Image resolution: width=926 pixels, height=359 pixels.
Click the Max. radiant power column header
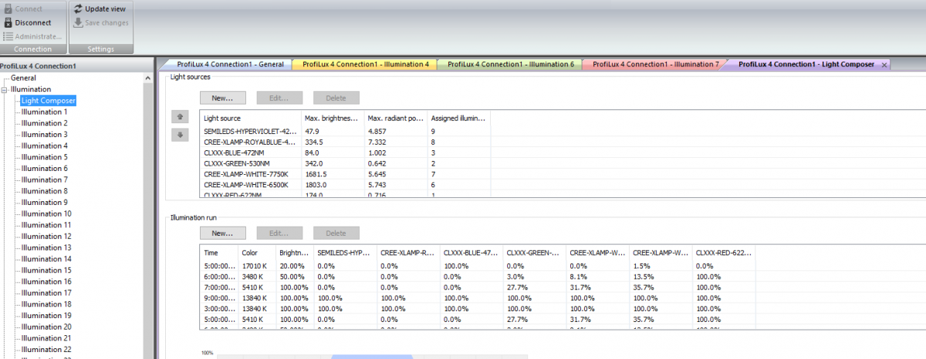(x=396, y=119)
